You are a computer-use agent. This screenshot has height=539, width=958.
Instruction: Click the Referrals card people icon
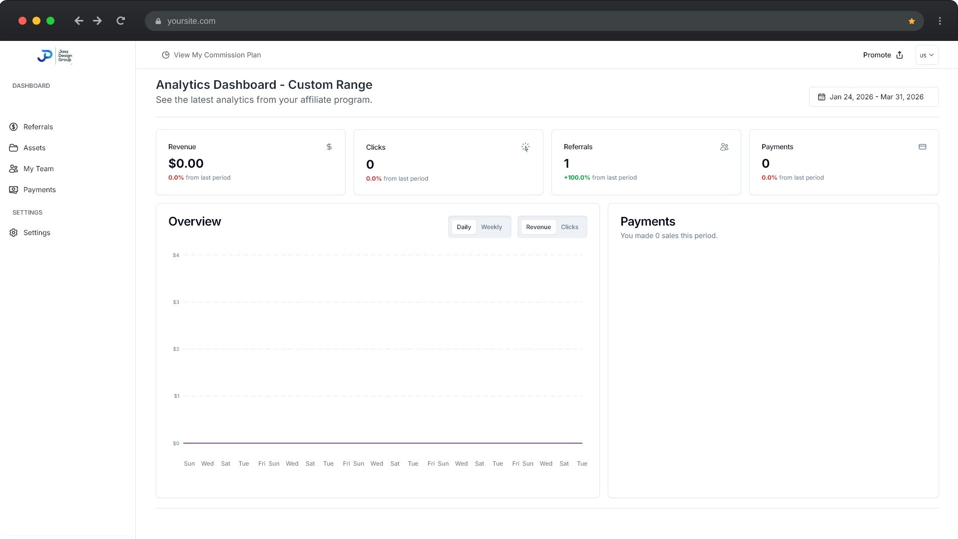[724, 147]
